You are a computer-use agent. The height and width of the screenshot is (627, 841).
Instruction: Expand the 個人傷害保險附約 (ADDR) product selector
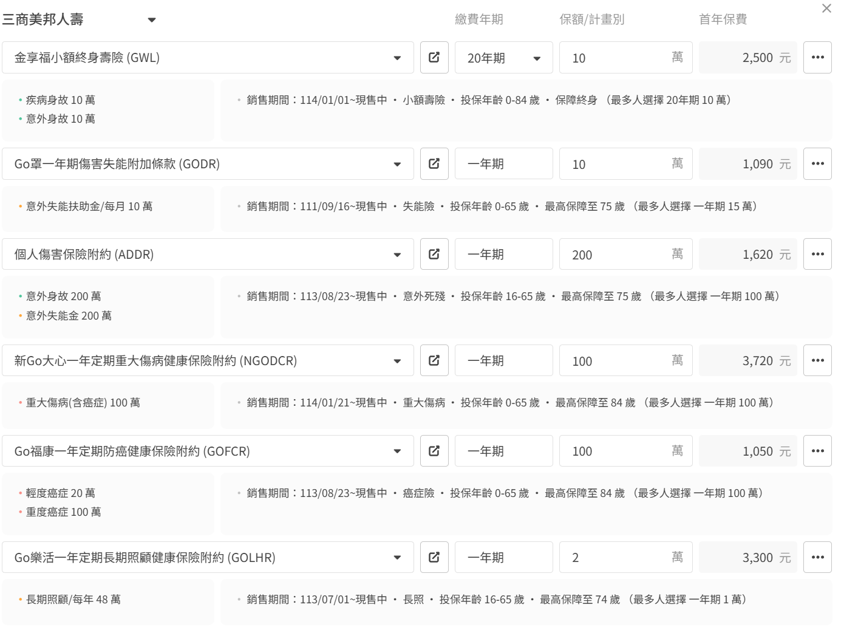(397, 255)
